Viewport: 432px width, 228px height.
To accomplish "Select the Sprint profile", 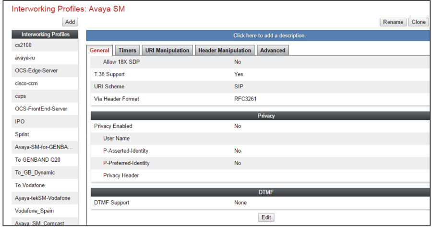I will (x=45, y=134).
